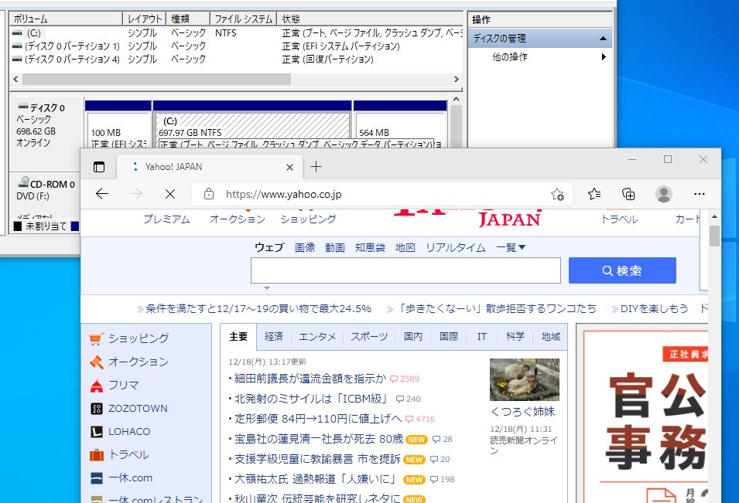Select the 画像 search category

(x=305, y=247)
